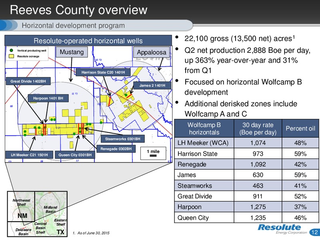Image resolution: width=320 pixels, height=240 pixels.
Task: Click the Resolute-operated horizontal wells header
Action: coord(88,41)
